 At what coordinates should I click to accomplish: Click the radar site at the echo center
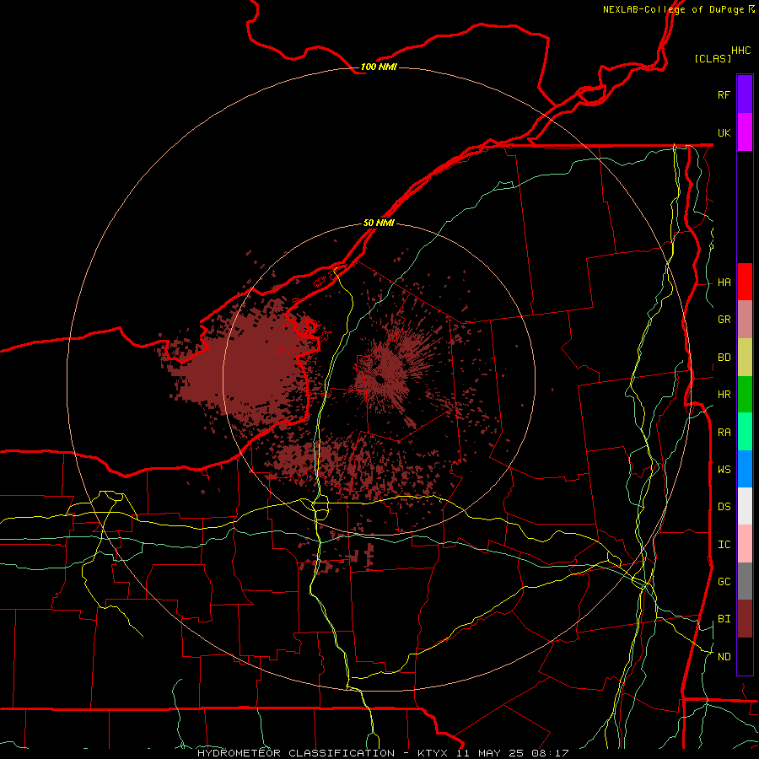point(379,379)
